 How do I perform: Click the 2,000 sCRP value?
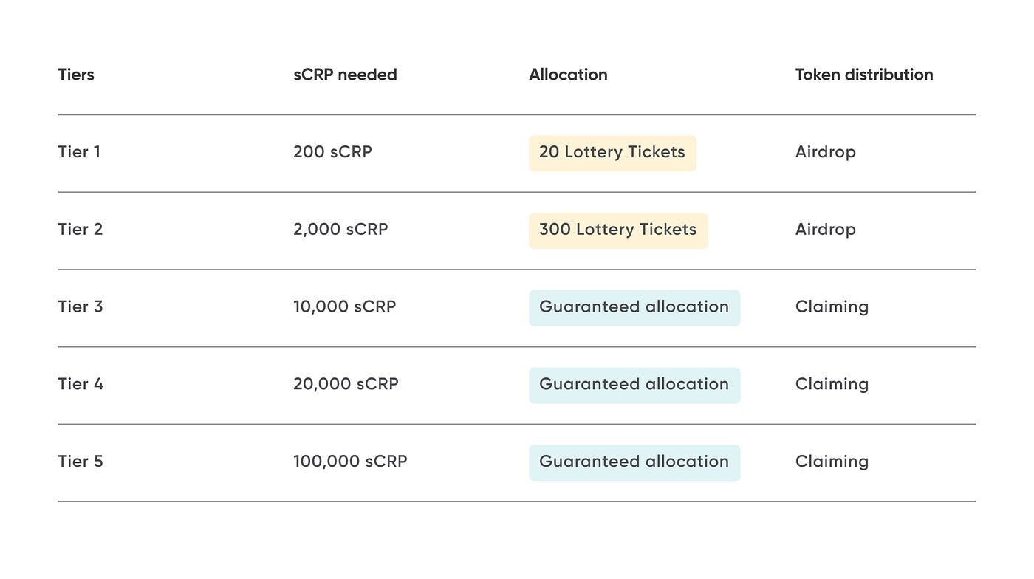point(340,230)
